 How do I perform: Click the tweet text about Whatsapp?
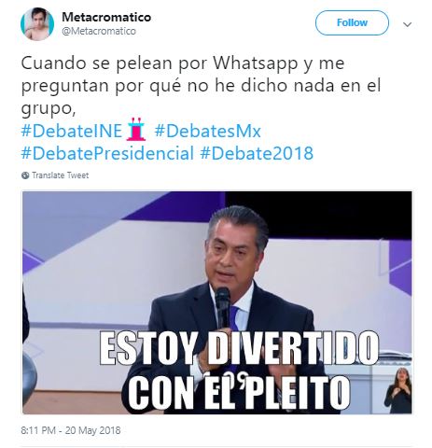pyautogui.click(x=201, y=85)
